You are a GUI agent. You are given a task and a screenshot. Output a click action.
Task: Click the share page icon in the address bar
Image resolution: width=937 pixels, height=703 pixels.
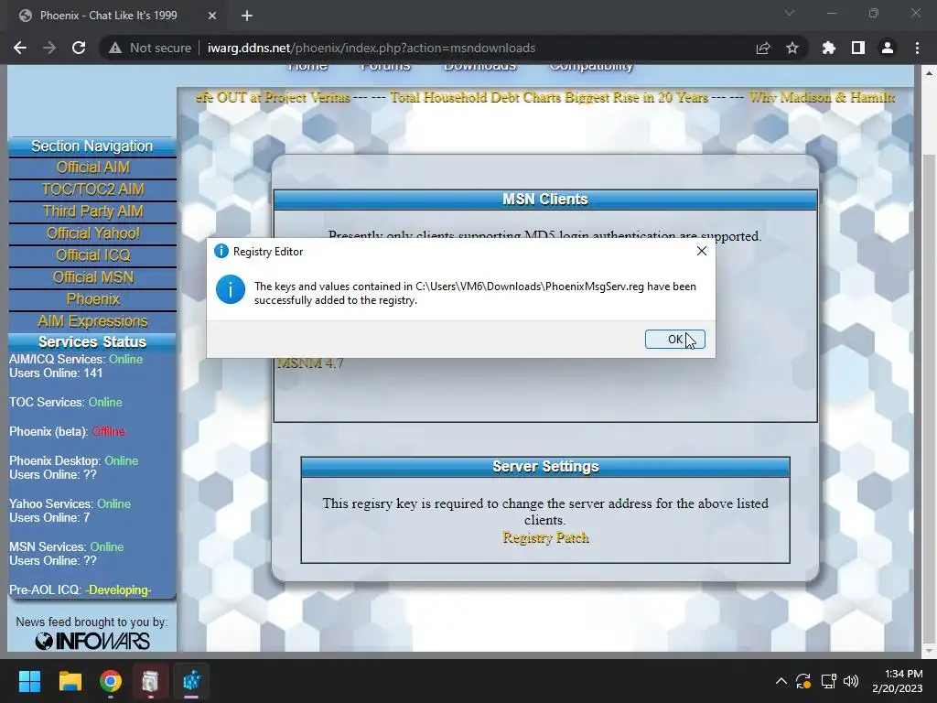[763, 48]
